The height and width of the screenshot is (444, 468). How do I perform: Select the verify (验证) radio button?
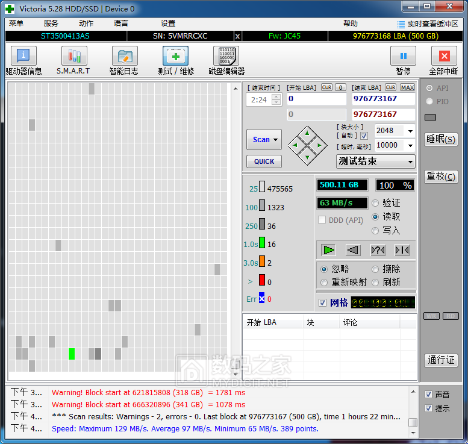375,203
